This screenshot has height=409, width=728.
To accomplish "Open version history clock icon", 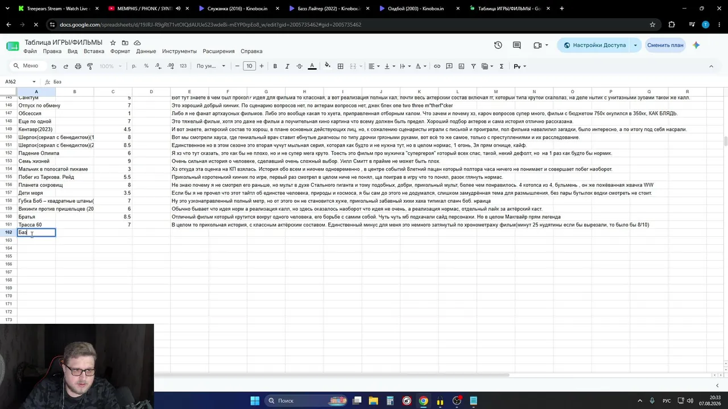I will click(x=498, y=45).
